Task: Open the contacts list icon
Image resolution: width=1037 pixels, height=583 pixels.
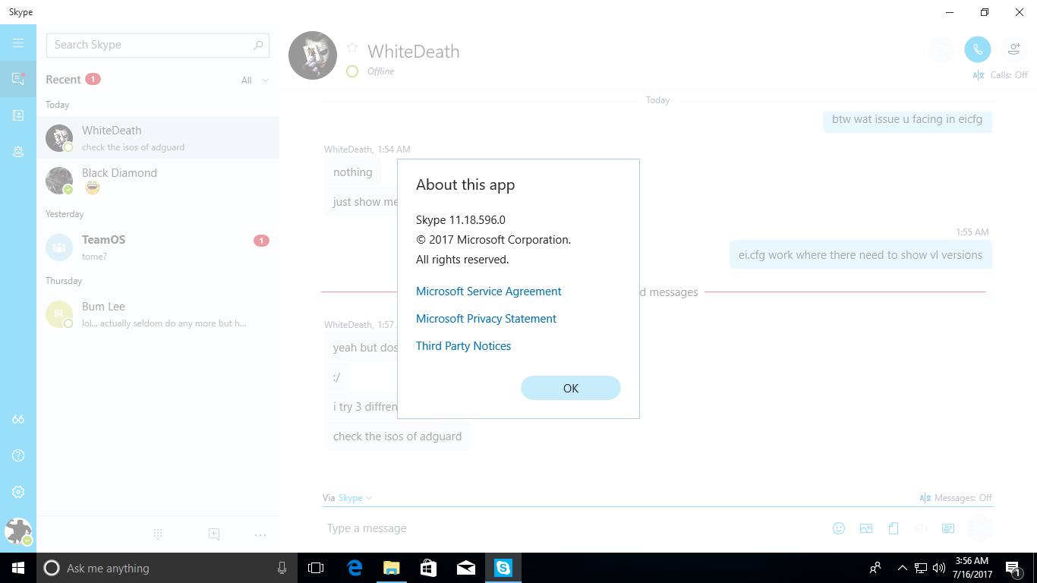Action: (18, 115)
